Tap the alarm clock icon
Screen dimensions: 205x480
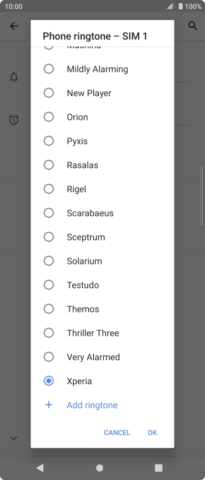tap(14, 120)
